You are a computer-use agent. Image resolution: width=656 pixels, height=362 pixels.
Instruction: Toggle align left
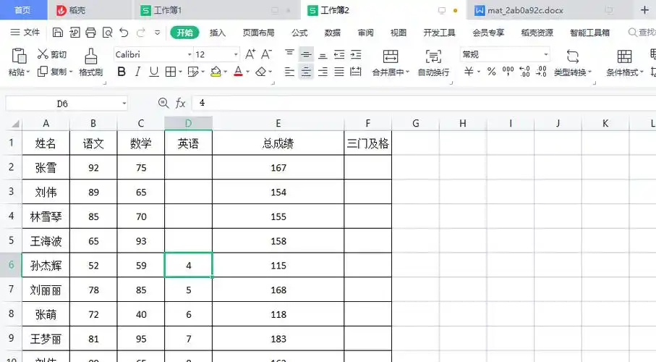tap(289, 72)
